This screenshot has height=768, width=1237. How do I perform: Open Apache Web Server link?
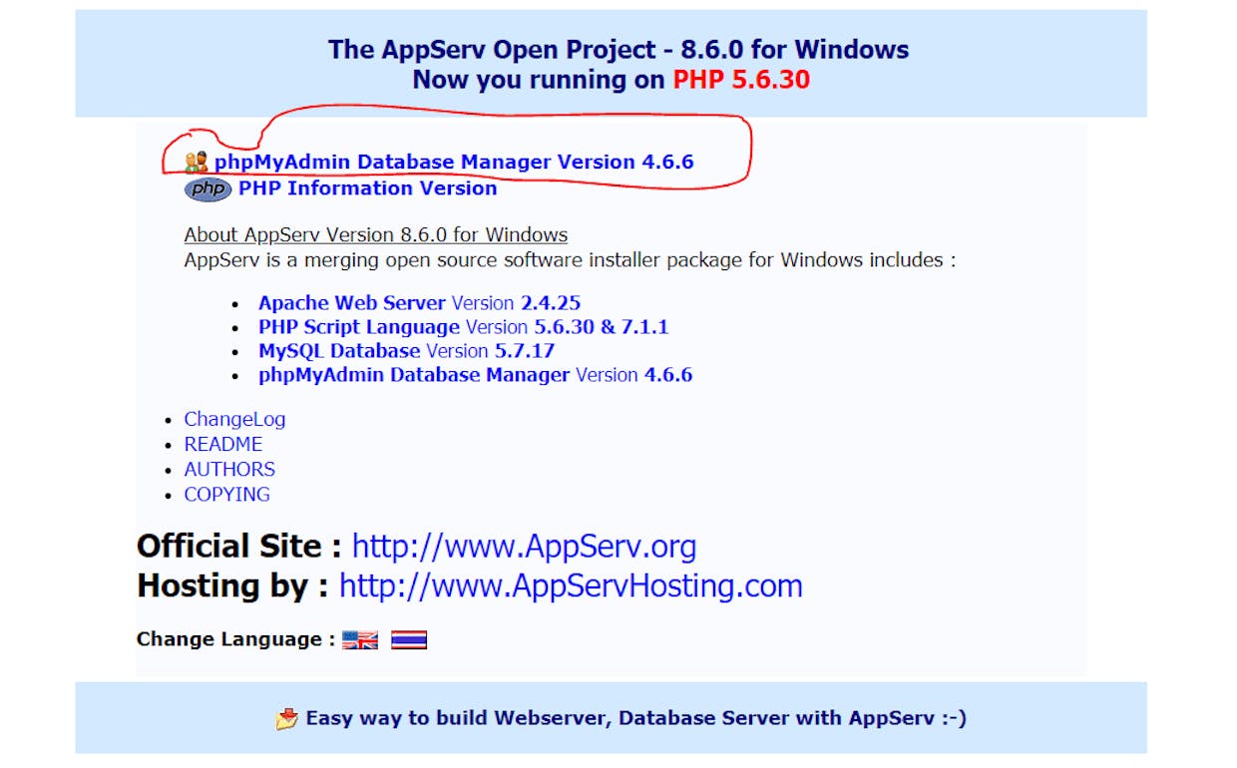tap(352, 302)
